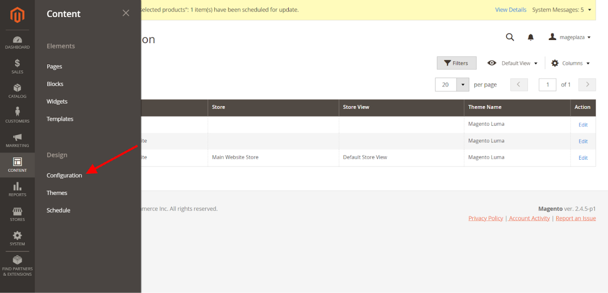Open the Stores sidebar menu
The image size is (608, 293).
(17, 214)
